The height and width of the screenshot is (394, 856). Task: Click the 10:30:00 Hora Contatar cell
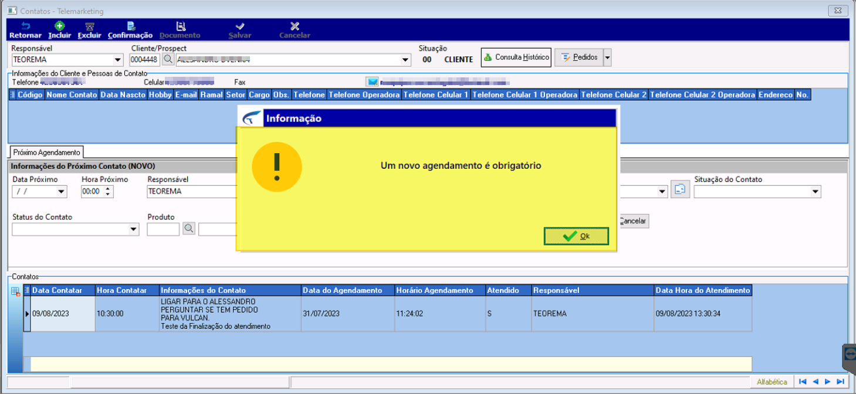click(127, 314)
